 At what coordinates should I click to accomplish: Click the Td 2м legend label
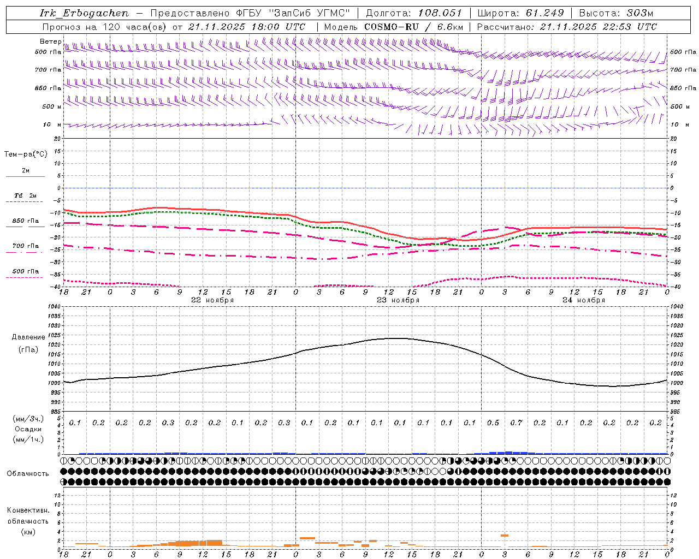[26, 195]
